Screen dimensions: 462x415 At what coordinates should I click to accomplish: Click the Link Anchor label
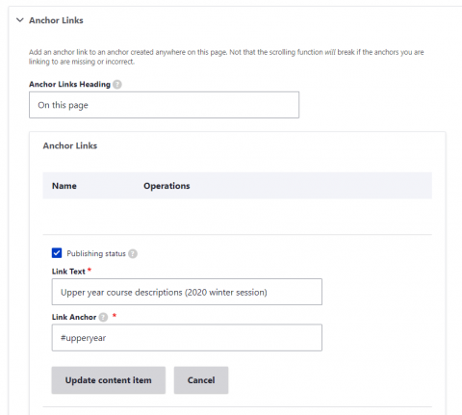(74, 317)
